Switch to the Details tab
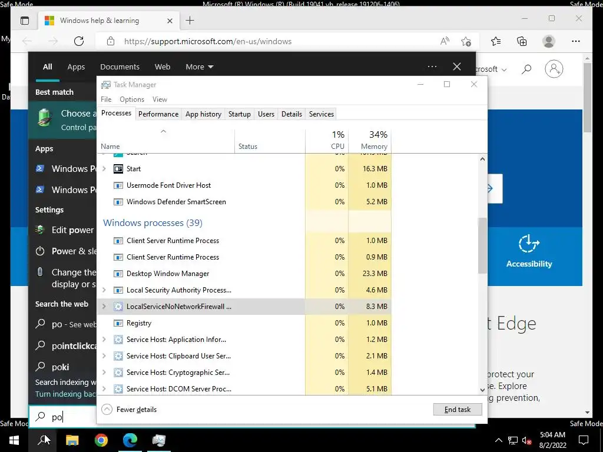 point(291,114)
